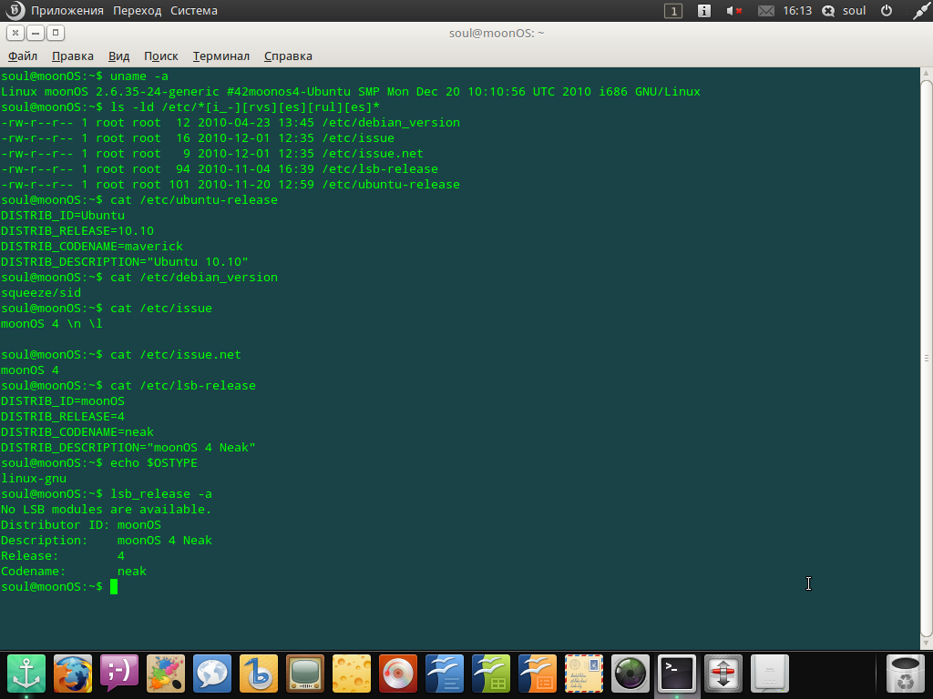Open the Переход panel menu
Image resolution: width=933 pixels, height=699 pixels.
tap(137, 11)
